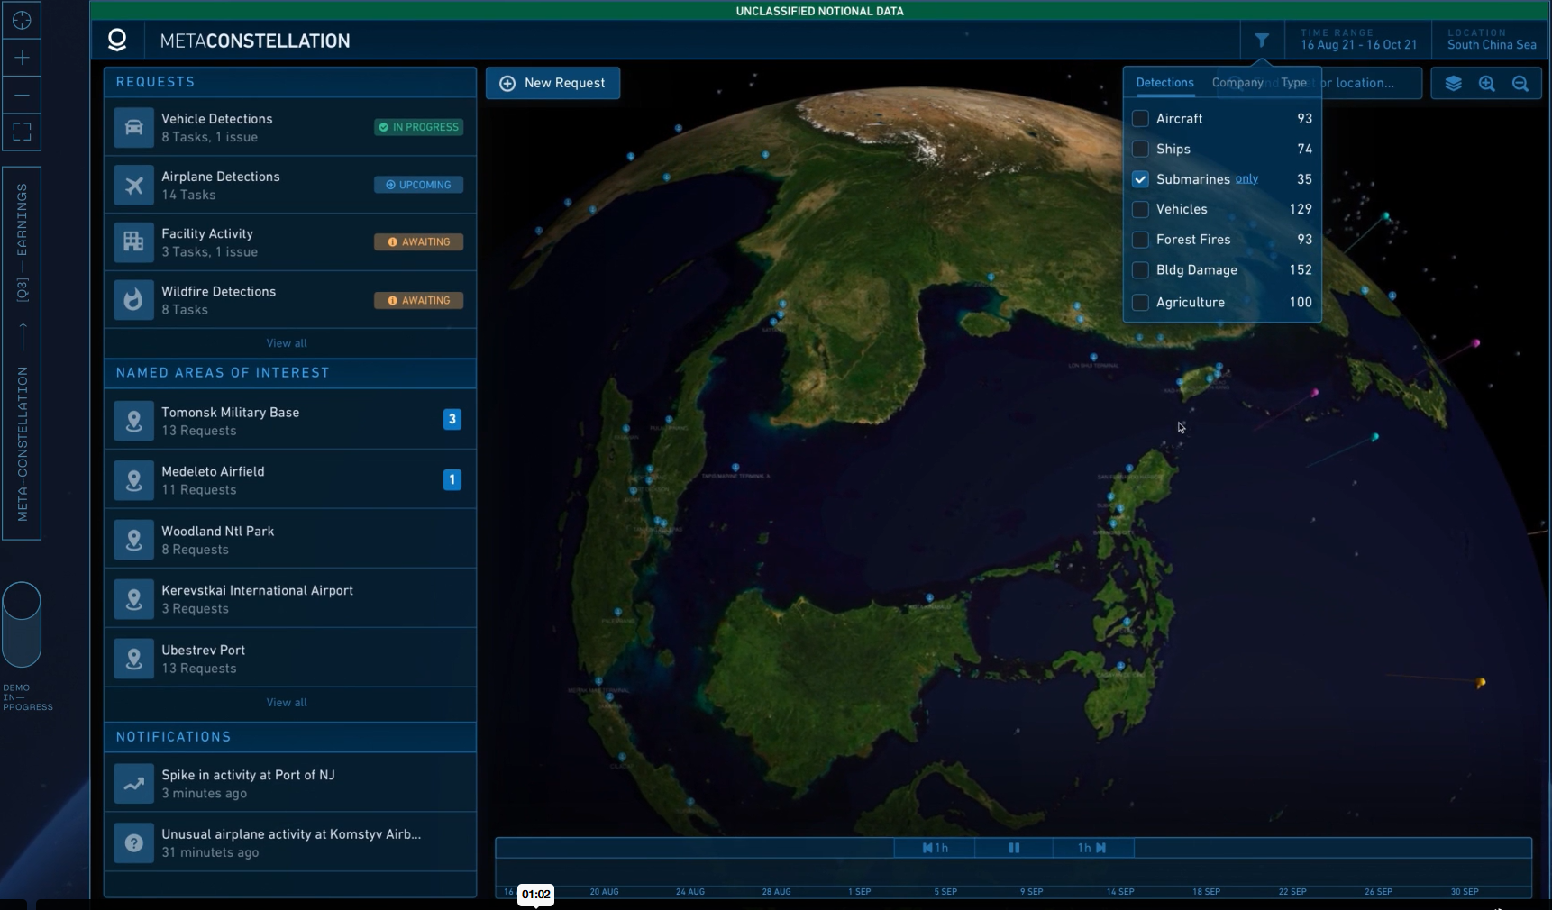Click the pin icon for Tomonsk Military Base
Screen dimensions: 1552x910
point(133,421)
